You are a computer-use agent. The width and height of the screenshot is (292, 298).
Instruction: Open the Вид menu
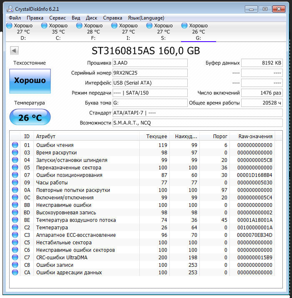[x=76, y=18]
